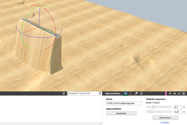This screenshot has width=187, height=125.
Task: Click the 8,7 width value field
Action: point(178,107)
